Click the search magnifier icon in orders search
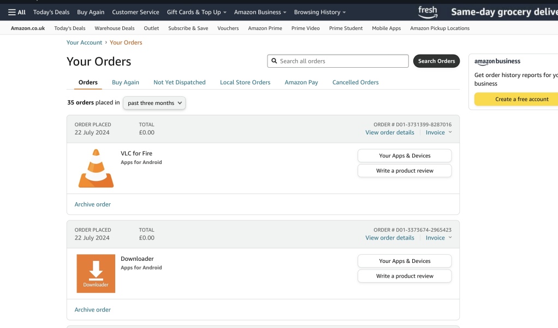The height and width of the screenshot is (328, 558). click(x=274, y=61)
